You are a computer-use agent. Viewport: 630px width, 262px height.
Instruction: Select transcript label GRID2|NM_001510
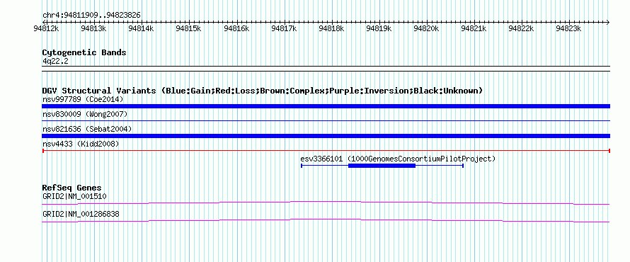75,197
